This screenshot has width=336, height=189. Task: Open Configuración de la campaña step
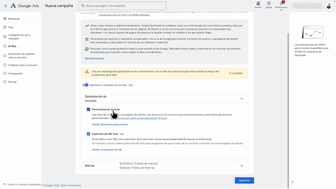tap(19, 37)
